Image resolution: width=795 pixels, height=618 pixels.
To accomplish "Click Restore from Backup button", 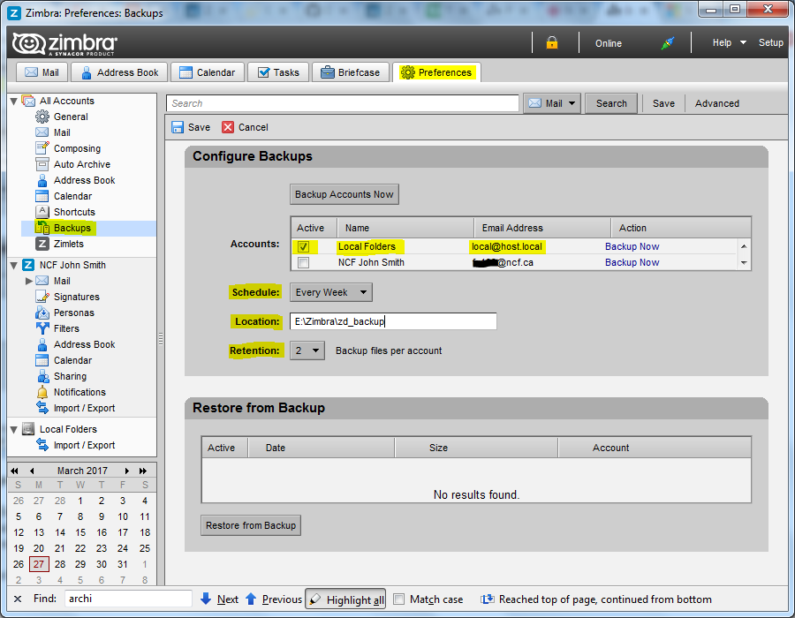I will (251, 525).
